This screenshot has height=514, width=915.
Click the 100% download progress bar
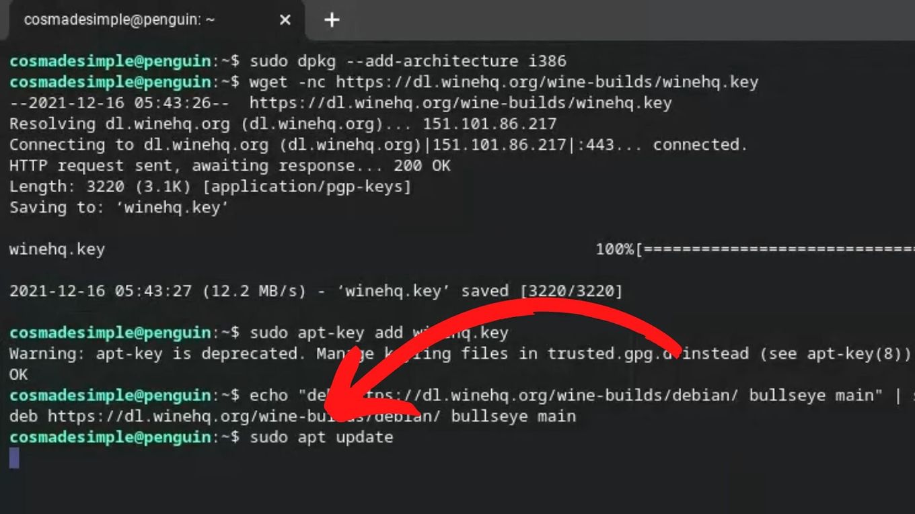click(x=755, y=250)
